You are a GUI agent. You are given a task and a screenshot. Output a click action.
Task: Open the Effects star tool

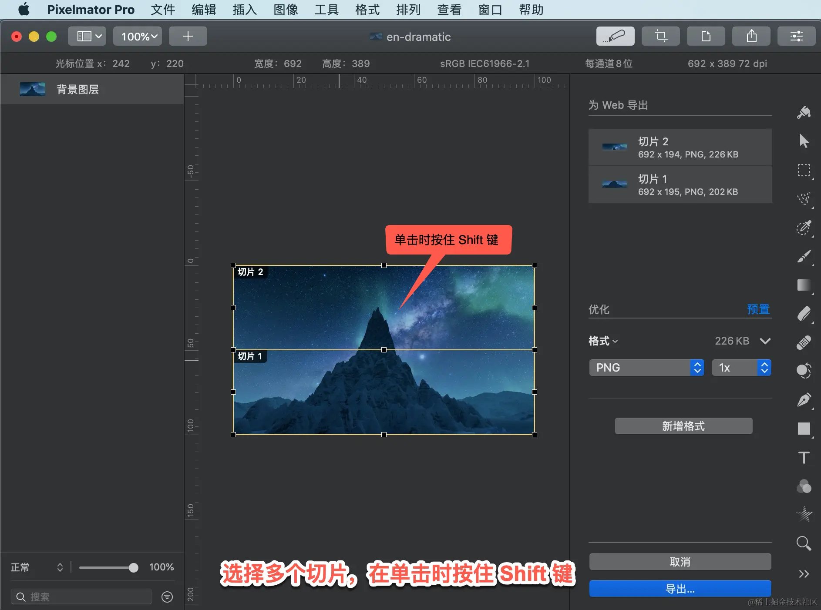(804, 515)
